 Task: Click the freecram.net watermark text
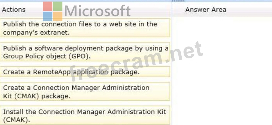pyautogui.click(x=136, y=61)
